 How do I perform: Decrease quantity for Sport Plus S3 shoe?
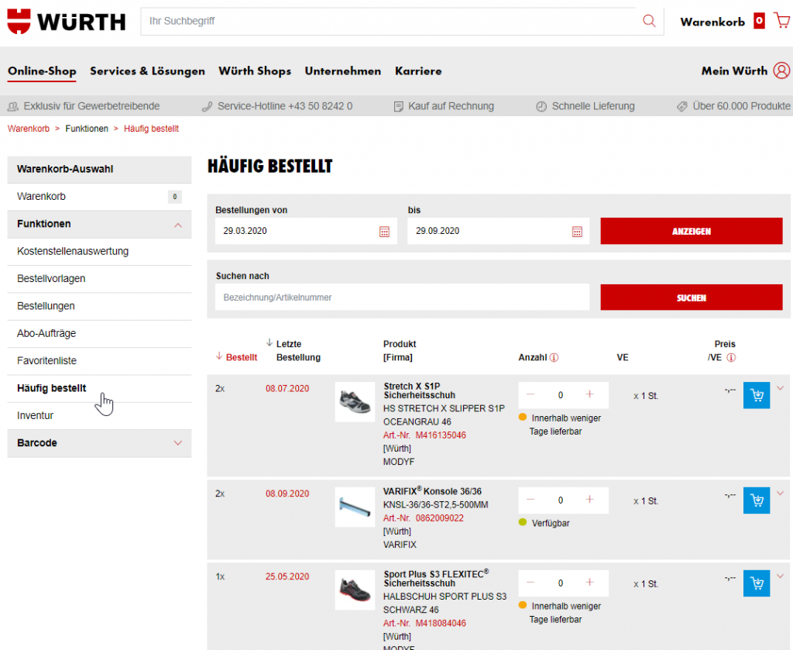530,583
